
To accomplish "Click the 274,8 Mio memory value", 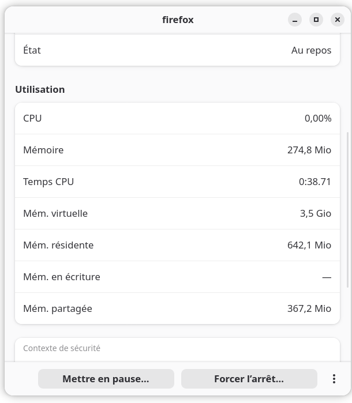I will point(309,150).
